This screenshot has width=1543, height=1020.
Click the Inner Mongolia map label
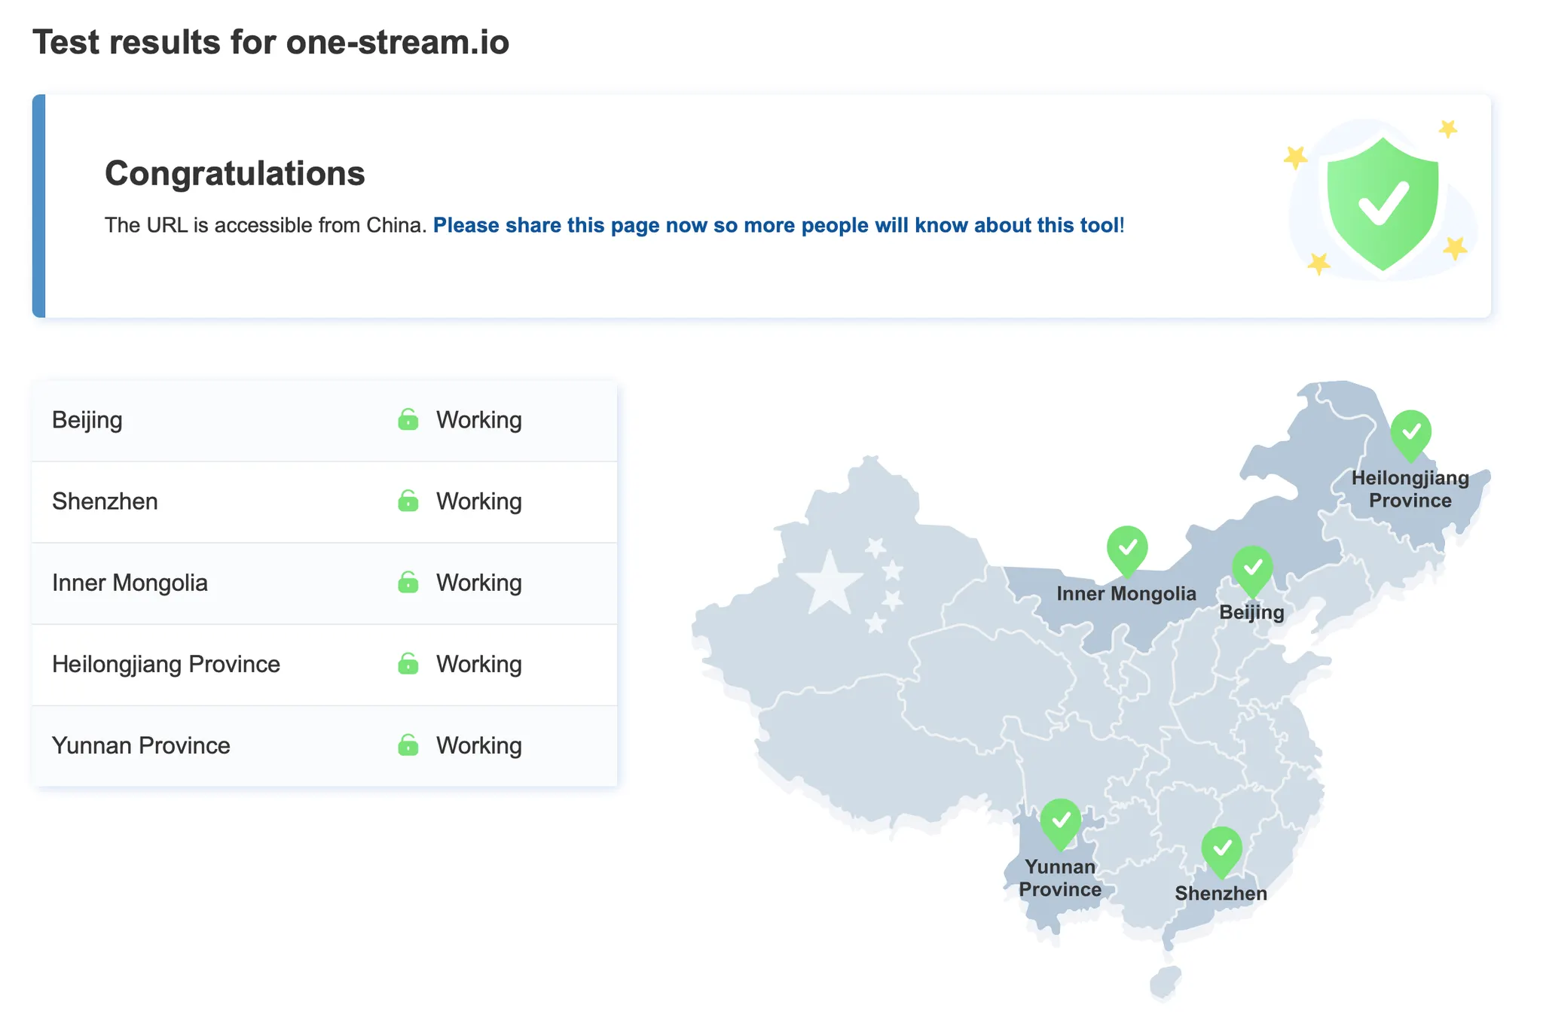click(x=1126, y=594)
